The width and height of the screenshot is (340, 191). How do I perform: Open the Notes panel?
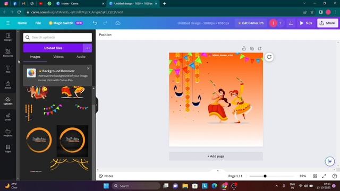[106, 176]
